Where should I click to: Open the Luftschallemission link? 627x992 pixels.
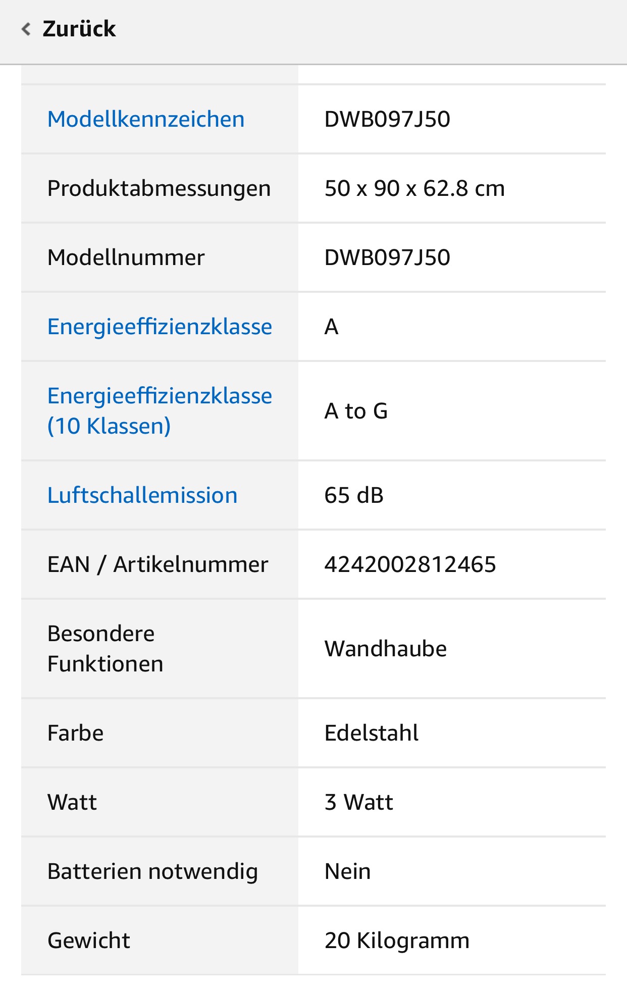142,495
